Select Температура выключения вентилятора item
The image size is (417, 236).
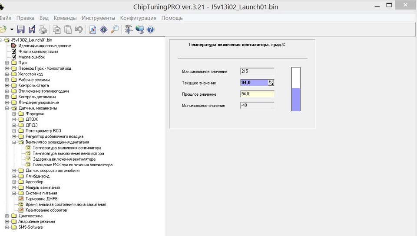click(x=68, y=154)
